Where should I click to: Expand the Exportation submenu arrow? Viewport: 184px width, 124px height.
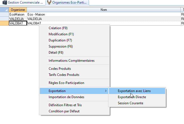click(105, 91)
